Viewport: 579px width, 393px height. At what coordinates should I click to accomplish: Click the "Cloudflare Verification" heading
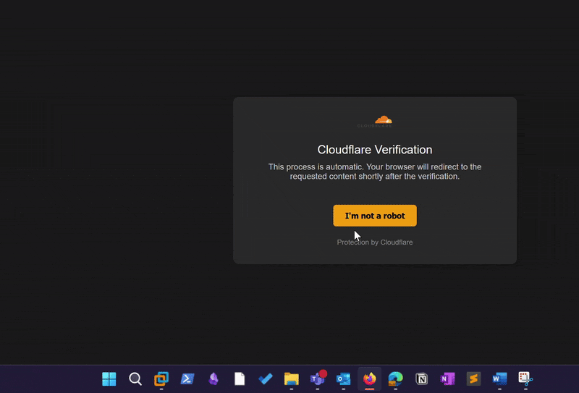pos(374,150)
